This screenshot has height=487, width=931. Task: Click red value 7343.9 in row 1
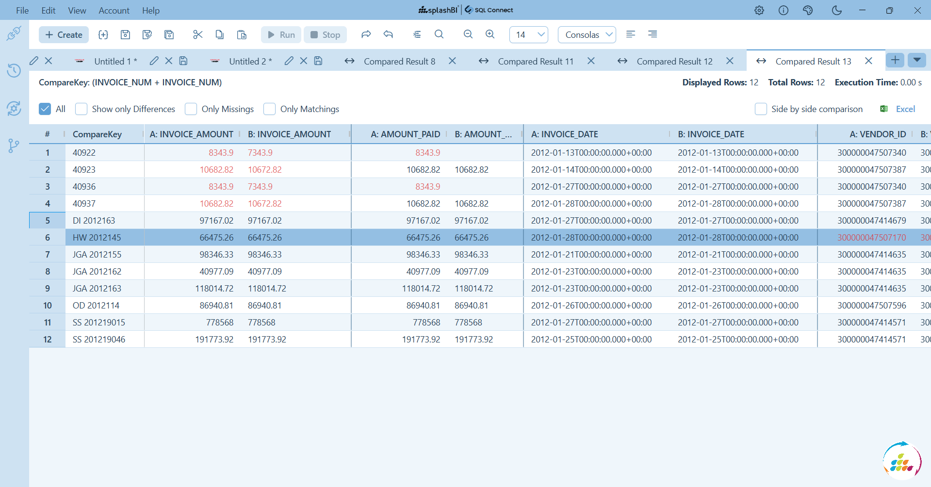point(260,152)
